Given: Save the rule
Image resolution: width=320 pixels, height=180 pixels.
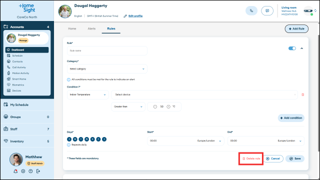Looking at the screenshot, I should pyautogui.click(x=295, y=158).
